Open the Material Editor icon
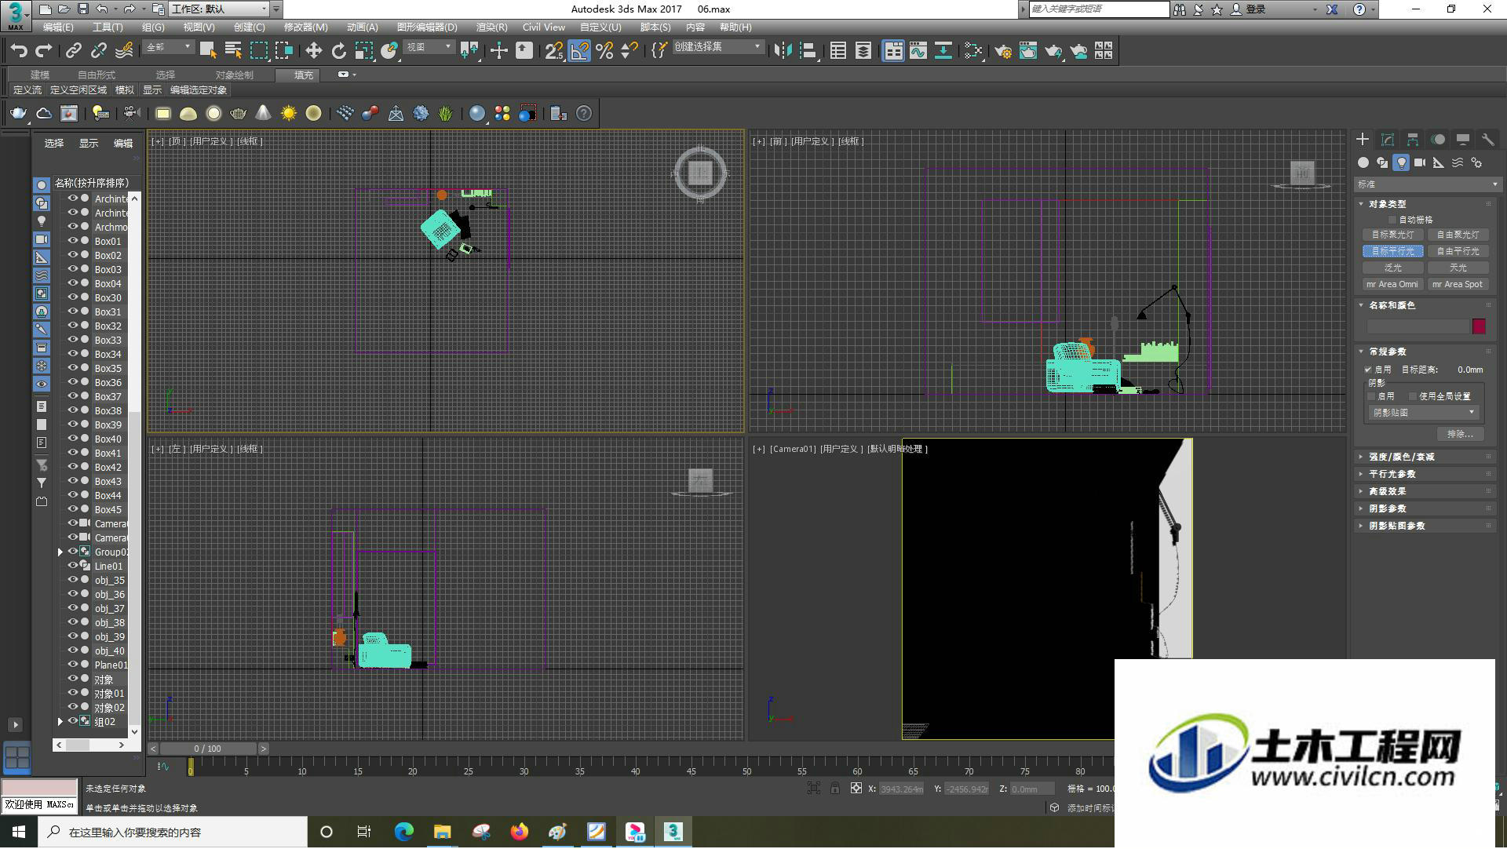The height and width of the screenshot is (849, 1507). [x=973, y=51]
